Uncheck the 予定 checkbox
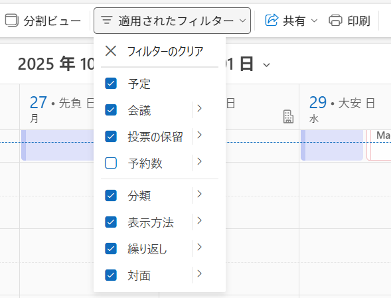 pos(111,84)
